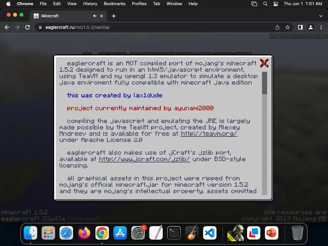Viewport: 328px width, 246px height.
Task: Click yellow minimize window button
Action: point(15,15)
